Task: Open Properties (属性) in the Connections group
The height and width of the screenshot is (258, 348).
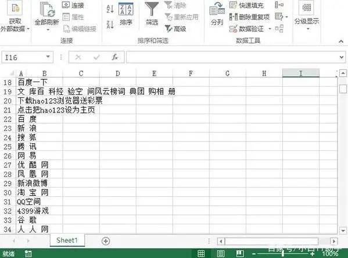Action: pyautogui.click(x=73, y=17)
